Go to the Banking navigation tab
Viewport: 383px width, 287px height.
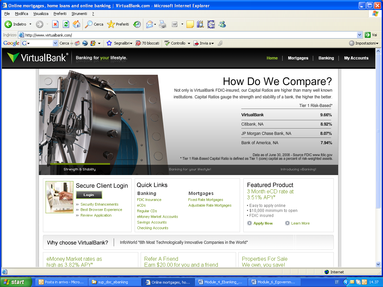click(326, 58)
